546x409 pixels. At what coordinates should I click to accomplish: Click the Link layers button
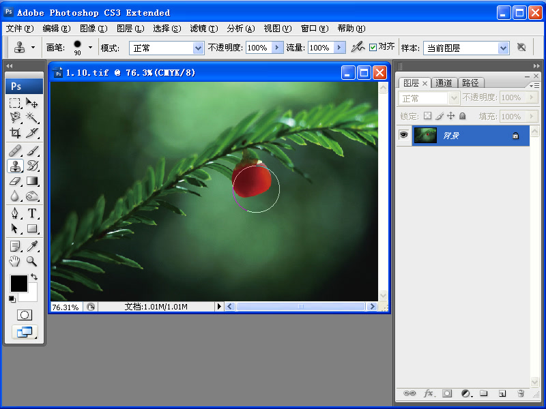tap(410, 394)
